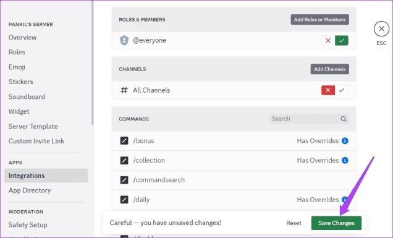393x238 pixels.
Task: Click the hash icon beside All Channels
Action: [x=124, y=90]
